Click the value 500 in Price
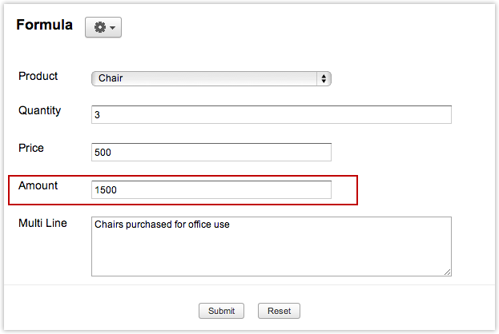Image resolution: width=499 pixels, height=334 pixels. (x=102, y=153)
